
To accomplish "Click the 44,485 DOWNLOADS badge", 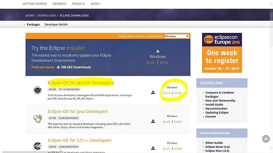I will [x=68, y=118].
